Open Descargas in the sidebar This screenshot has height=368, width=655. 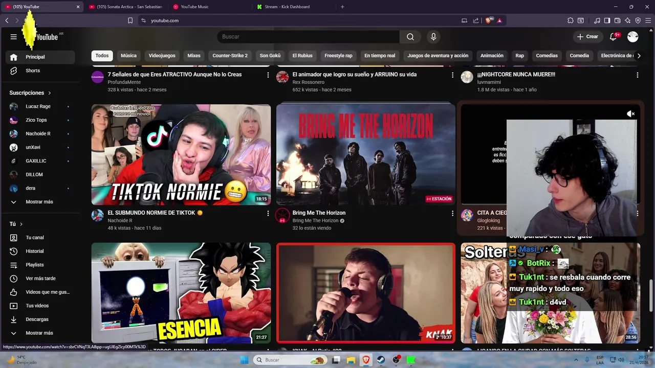pyautogui.click(x=40, y=319)
